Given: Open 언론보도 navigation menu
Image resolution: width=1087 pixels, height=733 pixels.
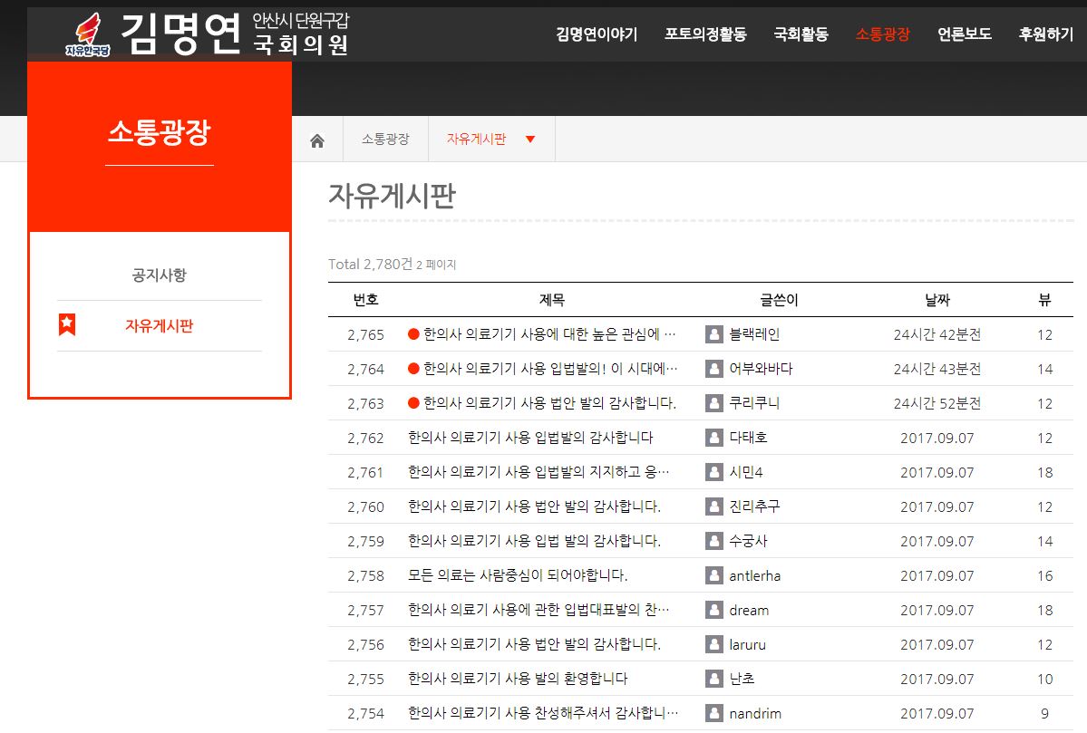Looking at the screenshot, I should pos(965,34).
